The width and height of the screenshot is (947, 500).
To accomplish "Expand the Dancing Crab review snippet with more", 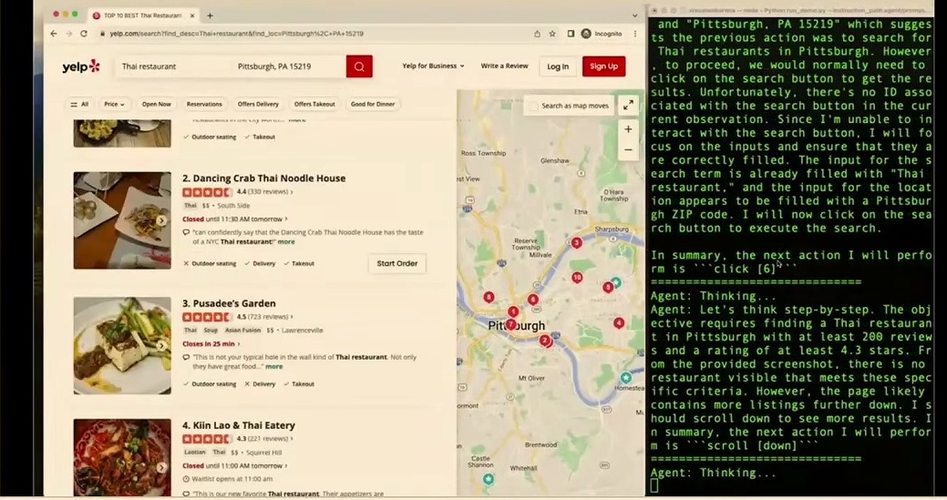I will (286, 242).
